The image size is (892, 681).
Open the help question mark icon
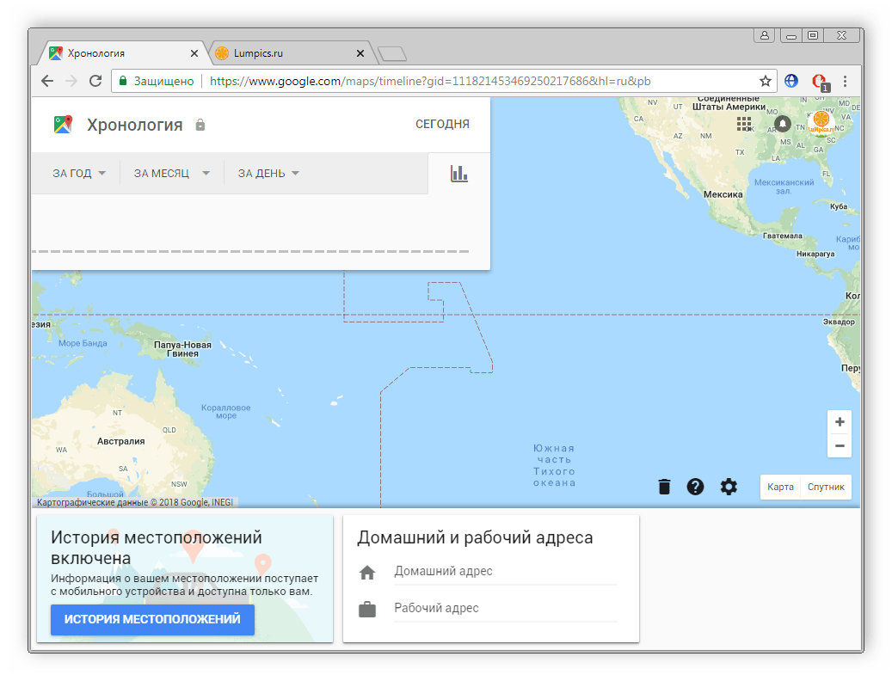(696, 487)
